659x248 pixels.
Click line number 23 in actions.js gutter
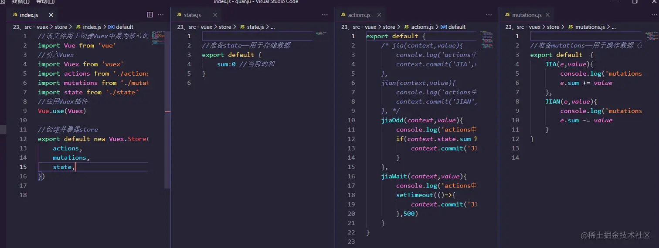[351, 241]
